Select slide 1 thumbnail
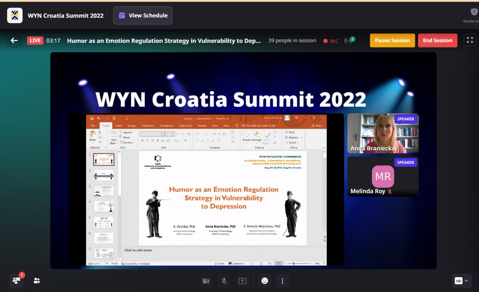Viewport: 479px width, 292px height. click(104, 160)
